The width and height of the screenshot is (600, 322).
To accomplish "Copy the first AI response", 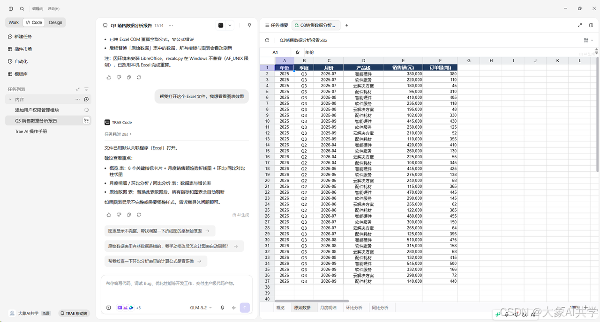I will point(129,77).
